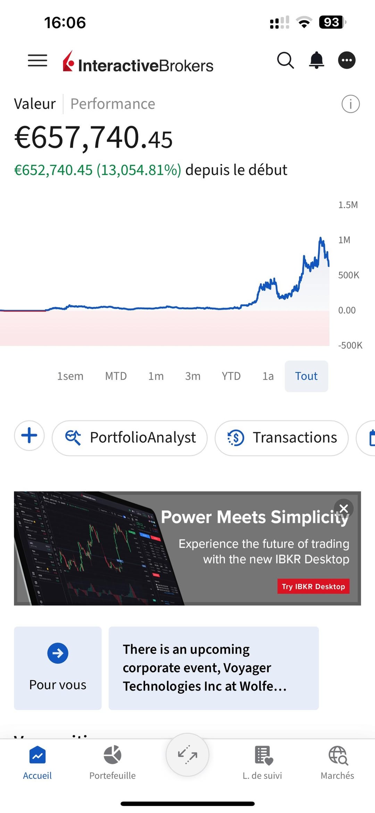Tap the blue plus add button
The width and height of the screenshot is (375, 813).
tap(30, 436)
